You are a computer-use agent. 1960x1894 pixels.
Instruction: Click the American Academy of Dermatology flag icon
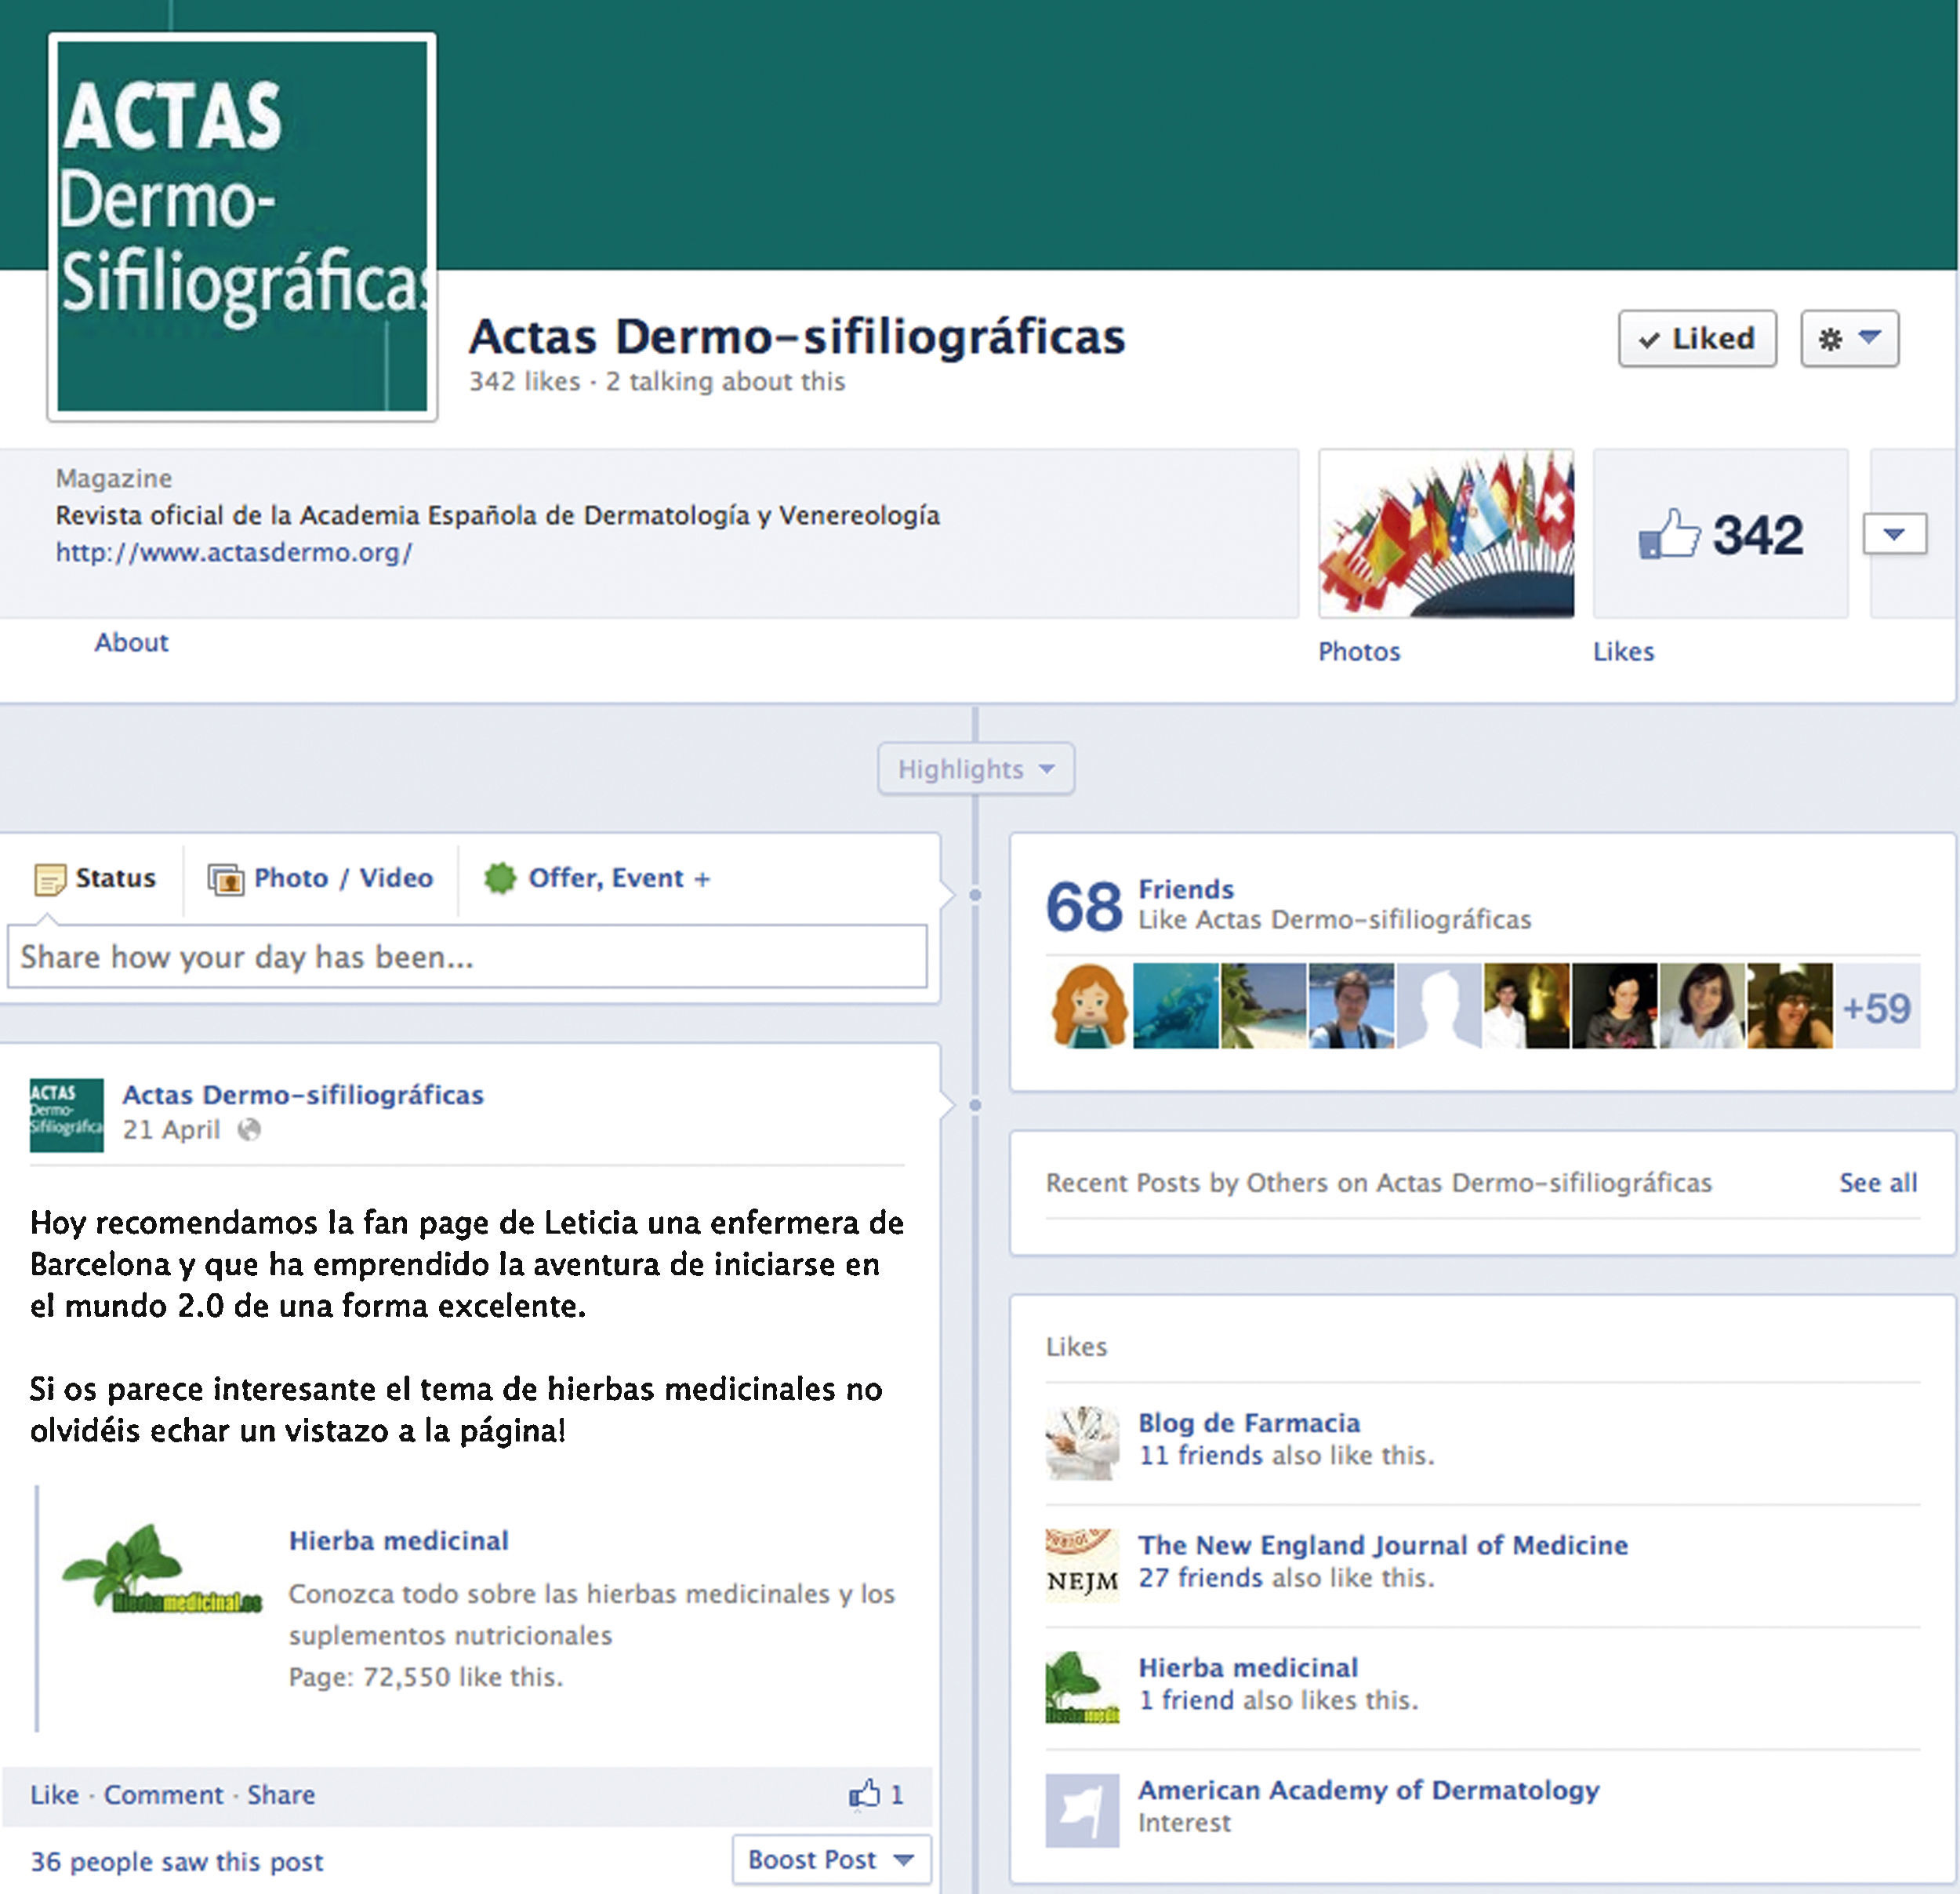click(1082, 1810)
